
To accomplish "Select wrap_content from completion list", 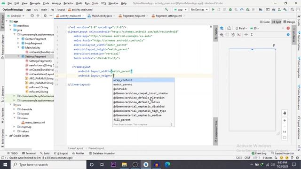I will pyautogui.click(x=143, y=80).
